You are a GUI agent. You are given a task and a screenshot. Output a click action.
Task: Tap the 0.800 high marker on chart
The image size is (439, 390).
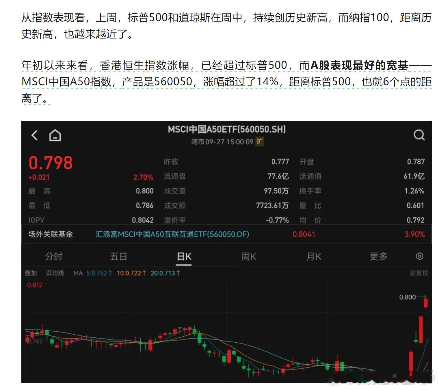click(x=408, y=297)
